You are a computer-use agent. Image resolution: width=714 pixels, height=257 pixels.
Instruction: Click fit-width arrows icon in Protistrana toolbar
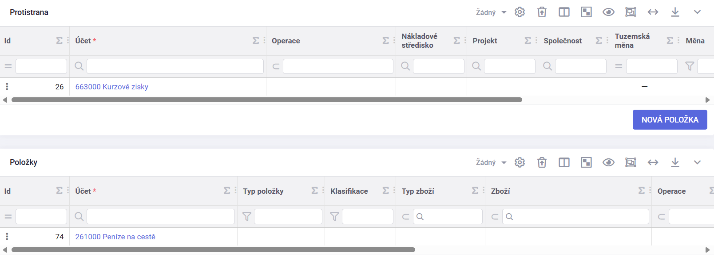click(x=653, y=12)
